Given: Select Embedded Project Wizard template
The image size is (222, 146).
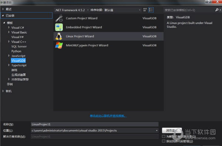Looking at the screenshot, I should 108,27.
